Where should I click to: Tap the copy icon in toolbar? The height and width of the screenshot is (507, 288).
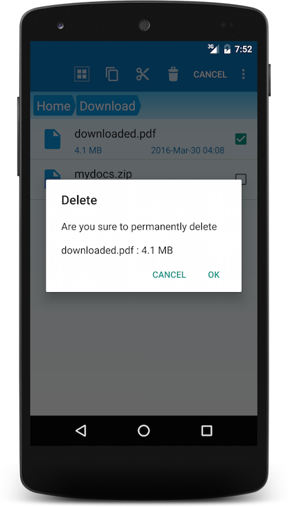(x=111, y=74)
